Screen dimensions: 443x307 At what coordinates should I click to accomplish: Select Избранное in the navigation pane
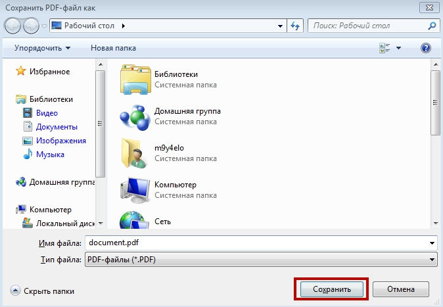click(49, 72)
